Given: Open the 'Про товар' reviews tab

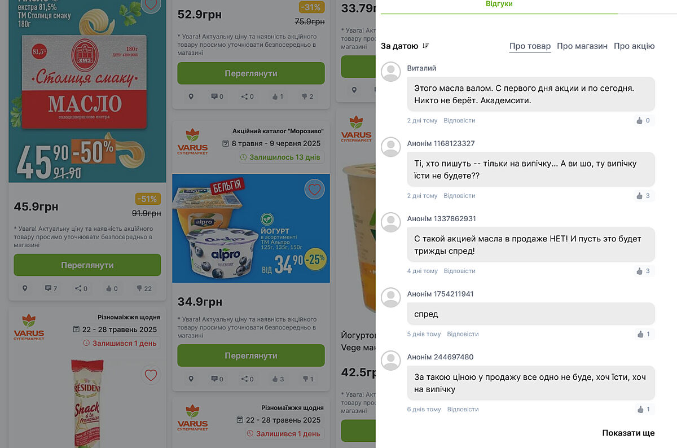Looking at the screenshot, I should [x=530, y=46].
